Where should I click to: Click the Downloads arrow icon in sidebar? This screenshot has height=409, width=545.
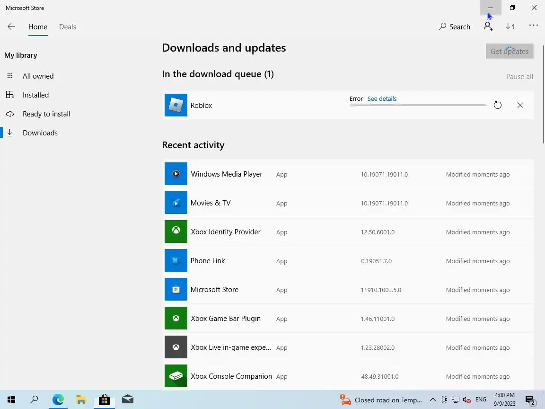click(10, 133)
